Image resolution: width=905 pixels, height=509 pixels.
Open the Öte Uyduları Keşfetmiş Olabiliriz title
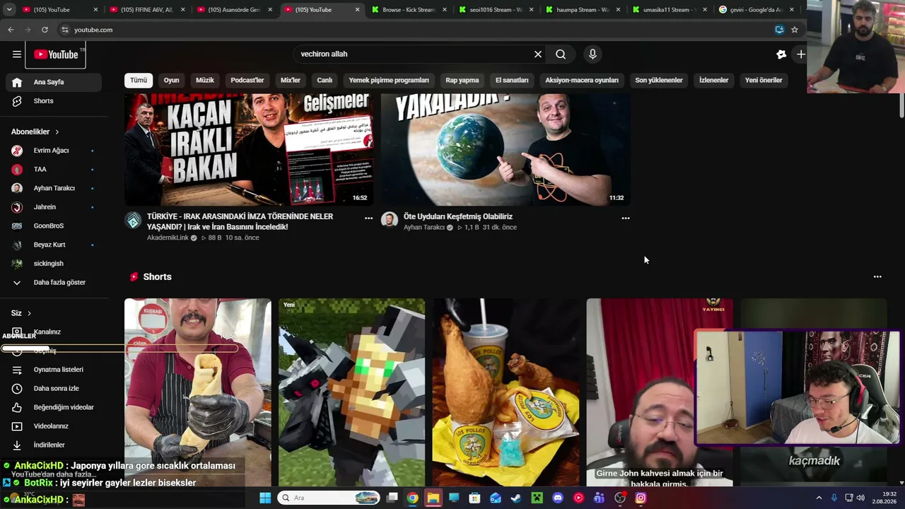[458, 217]
